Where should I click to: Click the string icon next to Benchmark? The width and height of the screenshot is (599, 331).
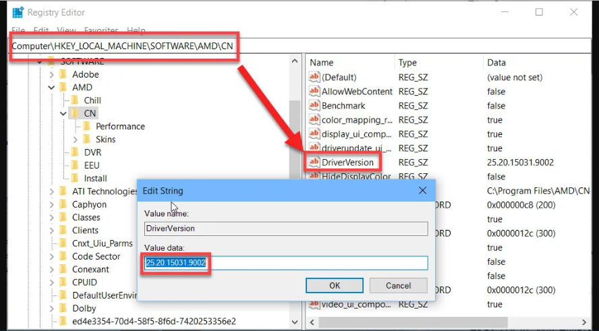pyautogui.click(x=314, y=105)
